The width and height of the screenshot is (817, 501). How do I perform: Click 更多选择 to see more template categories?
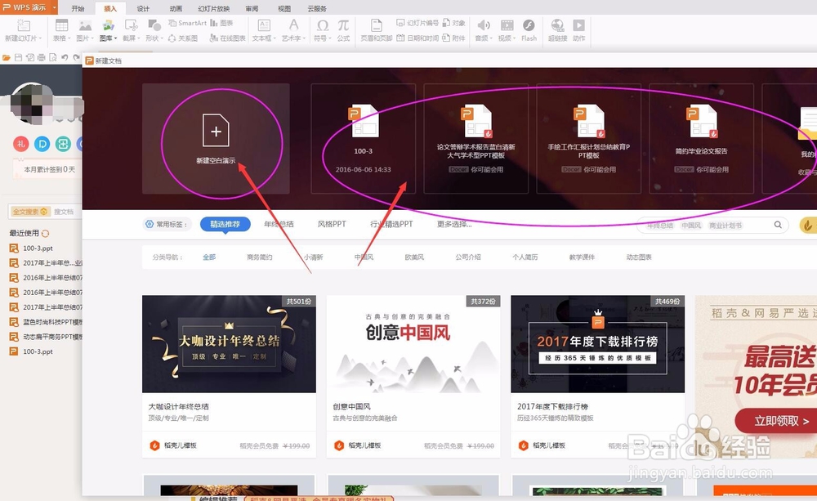point(452,223)
